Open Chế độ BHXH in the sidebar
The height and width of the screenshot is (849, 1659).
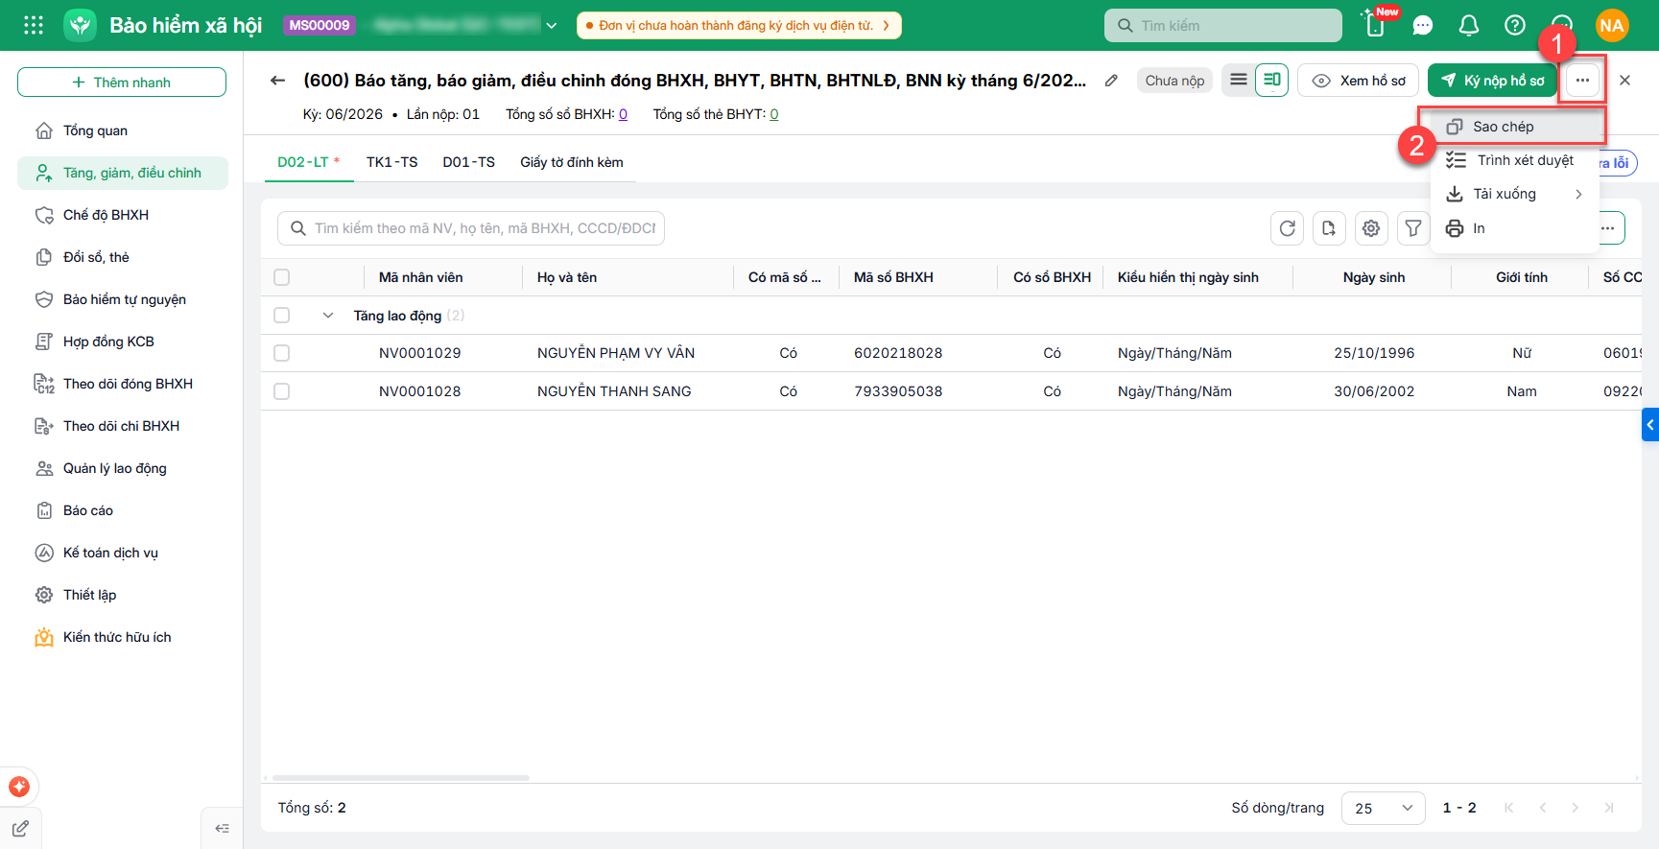click(123, 215)
